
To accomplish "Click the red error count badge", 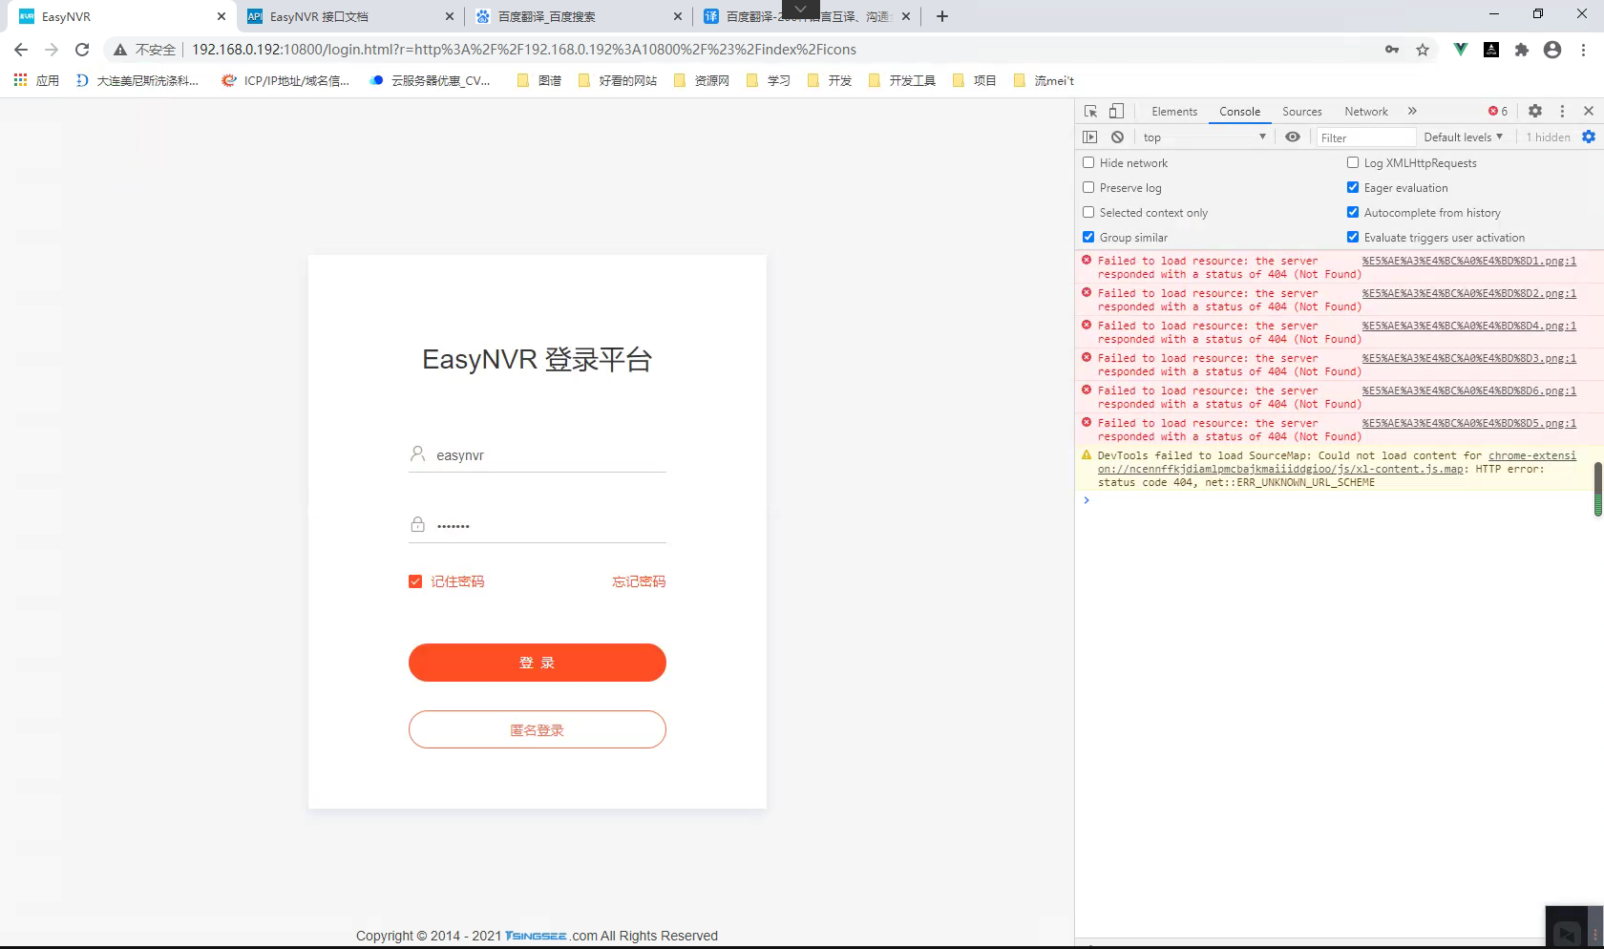I will click(x=1498, y=111).
